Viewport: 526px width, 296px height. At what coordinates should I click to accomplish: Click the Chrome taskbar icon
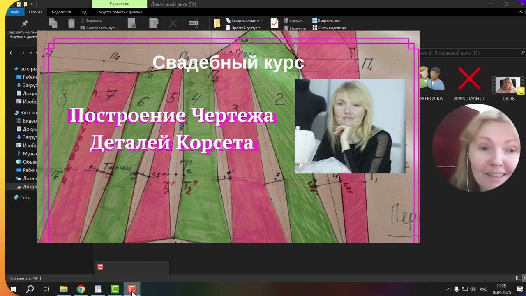click(x=81, y=289)
